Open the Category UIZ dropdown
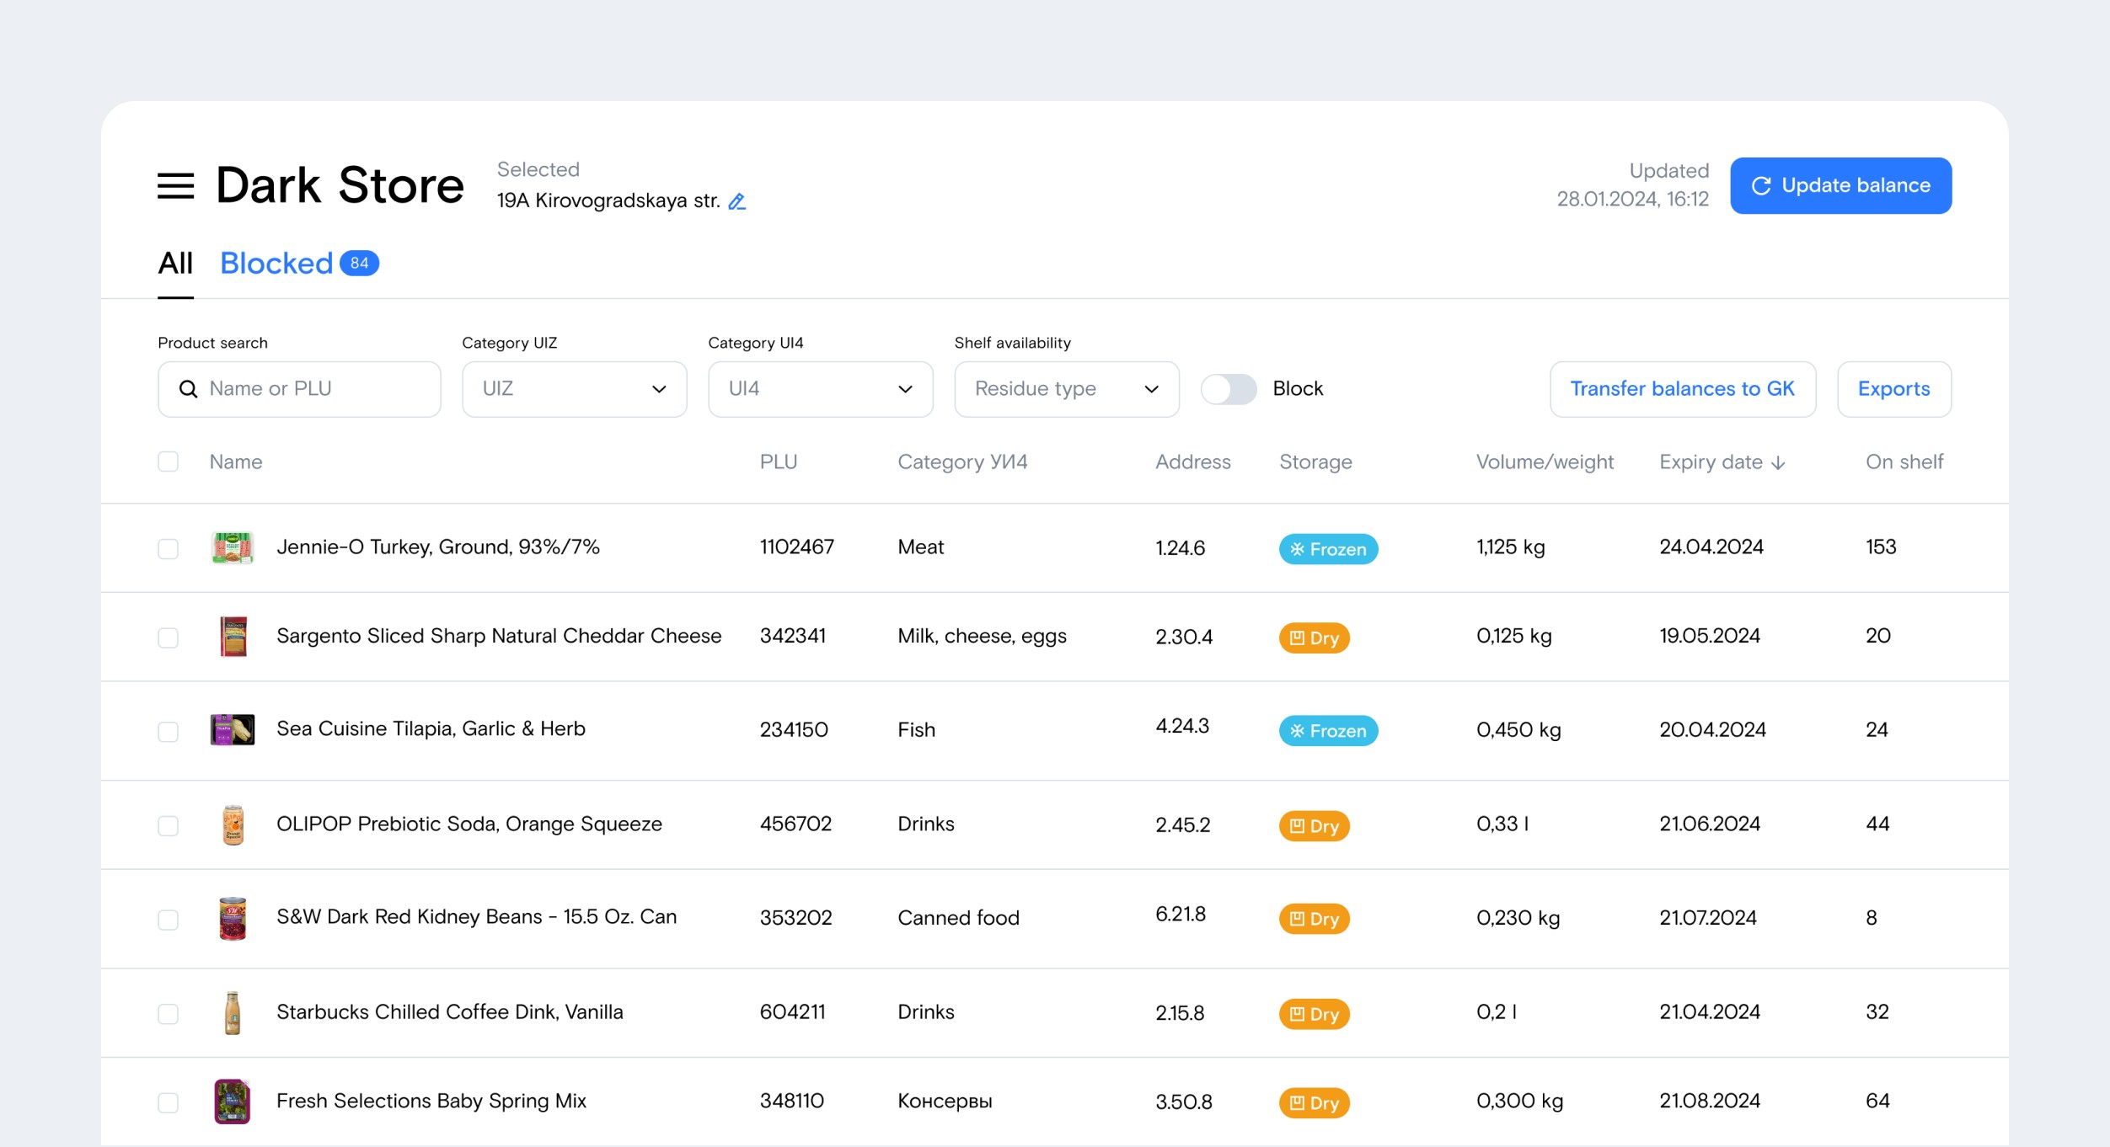Viewport: 2110px width, 1147px height. tap(574, 389)
